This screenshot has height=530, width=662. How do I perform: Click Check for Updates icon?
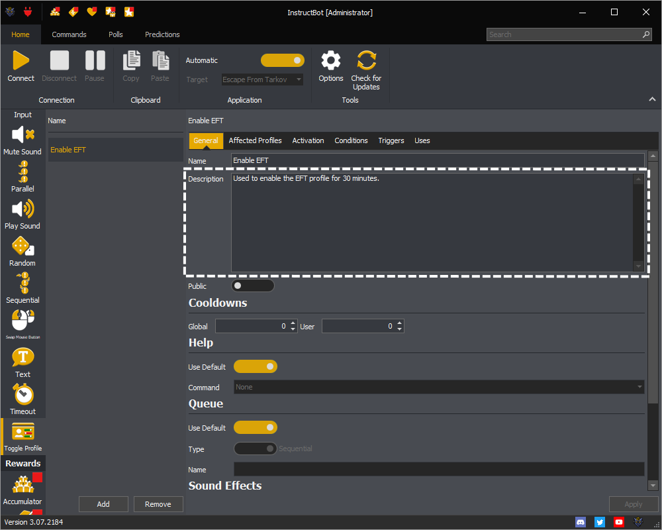click(366, 61)
